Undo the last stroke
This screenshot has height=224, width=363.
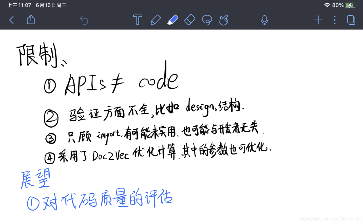[x=84, y=20]
